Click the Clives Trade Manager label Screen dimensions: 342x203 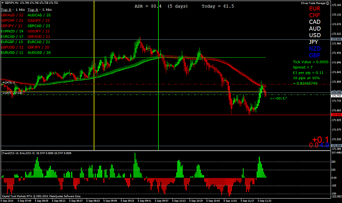click(x=314, y=3)
